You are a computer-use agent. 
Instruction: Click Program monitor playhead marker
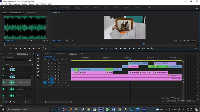point(144,44)
